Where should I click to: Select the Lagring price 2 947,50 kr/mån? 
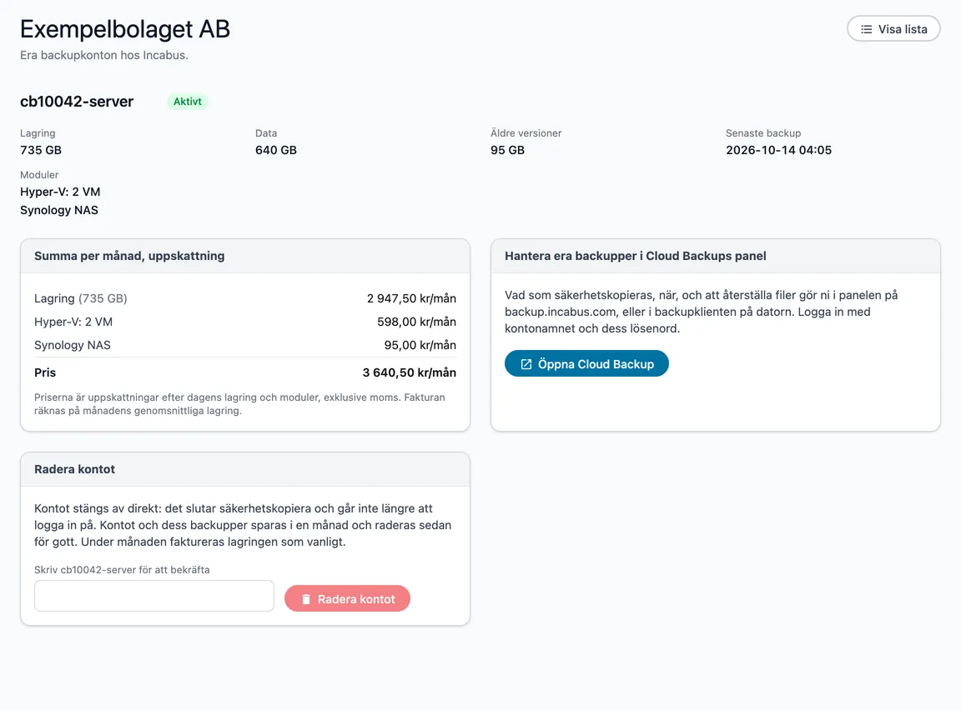411,298
